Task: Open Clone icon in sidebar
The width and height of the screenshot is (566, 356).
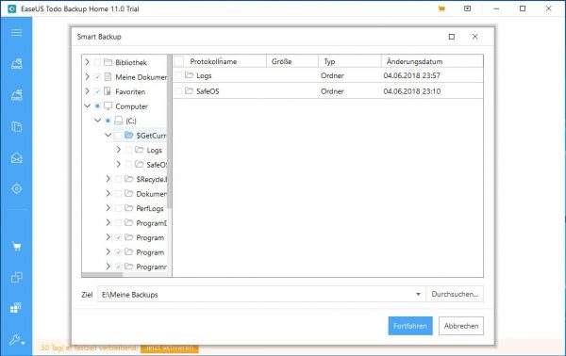Action: 16,277
